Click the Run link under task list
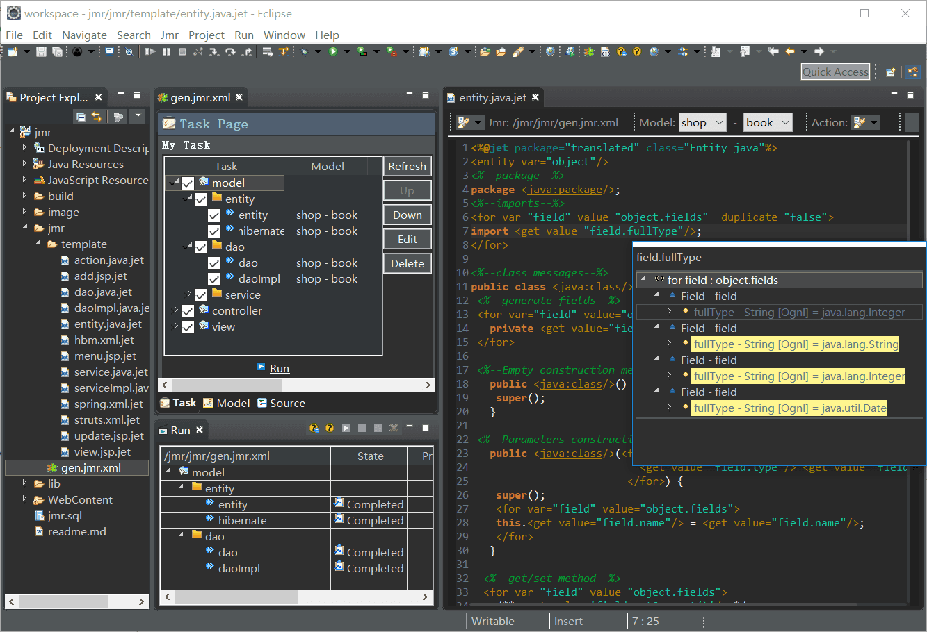 click(x=279, y=368)
